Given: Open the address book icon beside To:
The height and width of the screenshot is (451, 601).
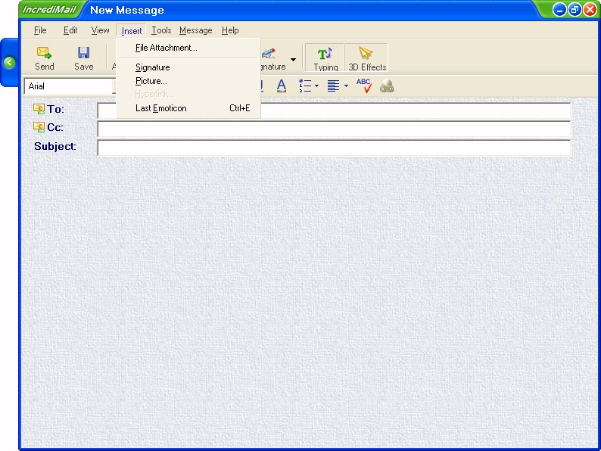Looking at the screenshot, I should point(39,109).
